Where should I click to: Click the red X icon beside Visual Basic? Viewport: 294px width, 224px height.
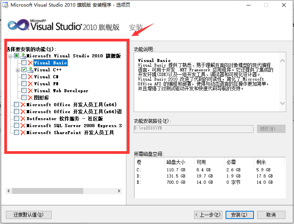pos(30,63)
